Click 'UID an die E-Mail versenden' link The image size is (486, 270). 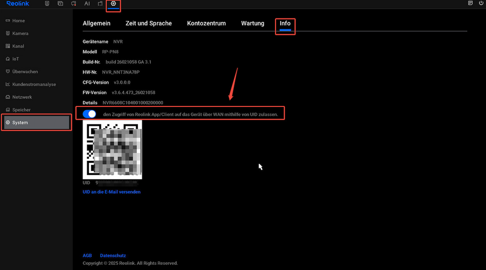click(x=111, y=192)
